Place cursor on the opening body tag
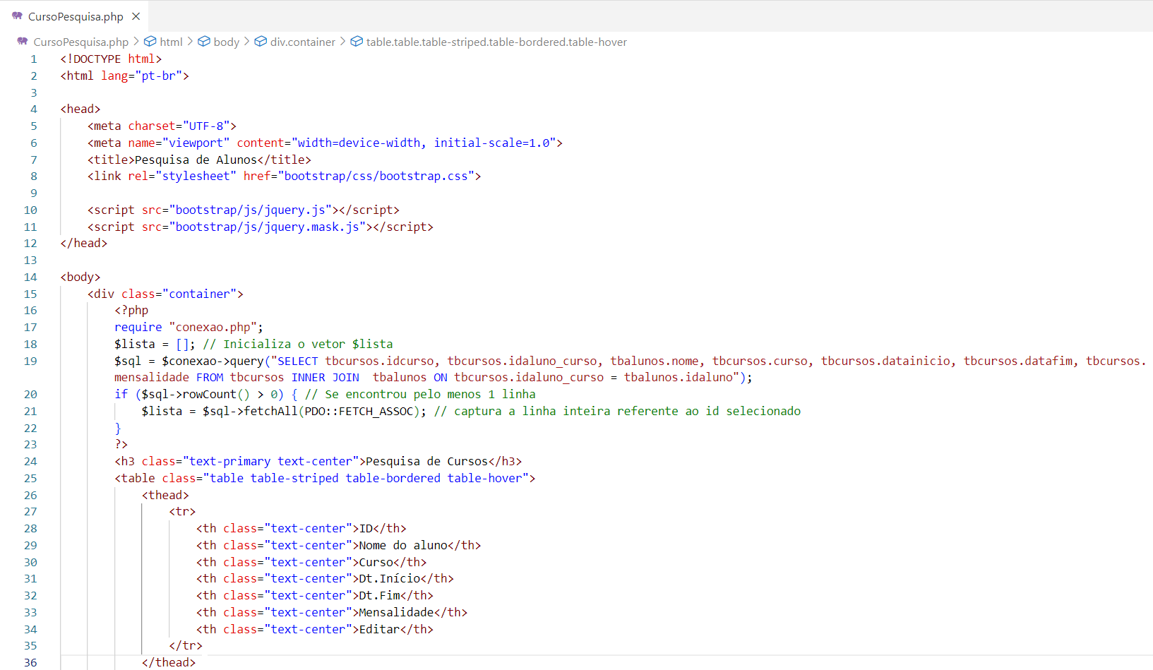Screen dimensions: 1153x670 tap(80, 277)
